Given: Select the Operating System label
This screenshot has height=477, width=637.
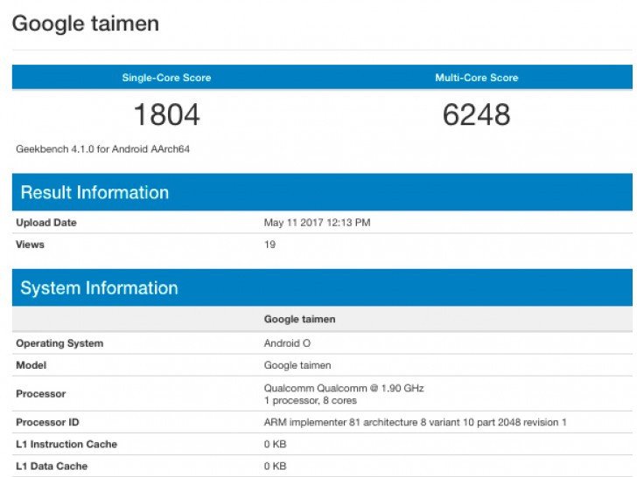Looking at the screenshot, I should tap(59, 343).
